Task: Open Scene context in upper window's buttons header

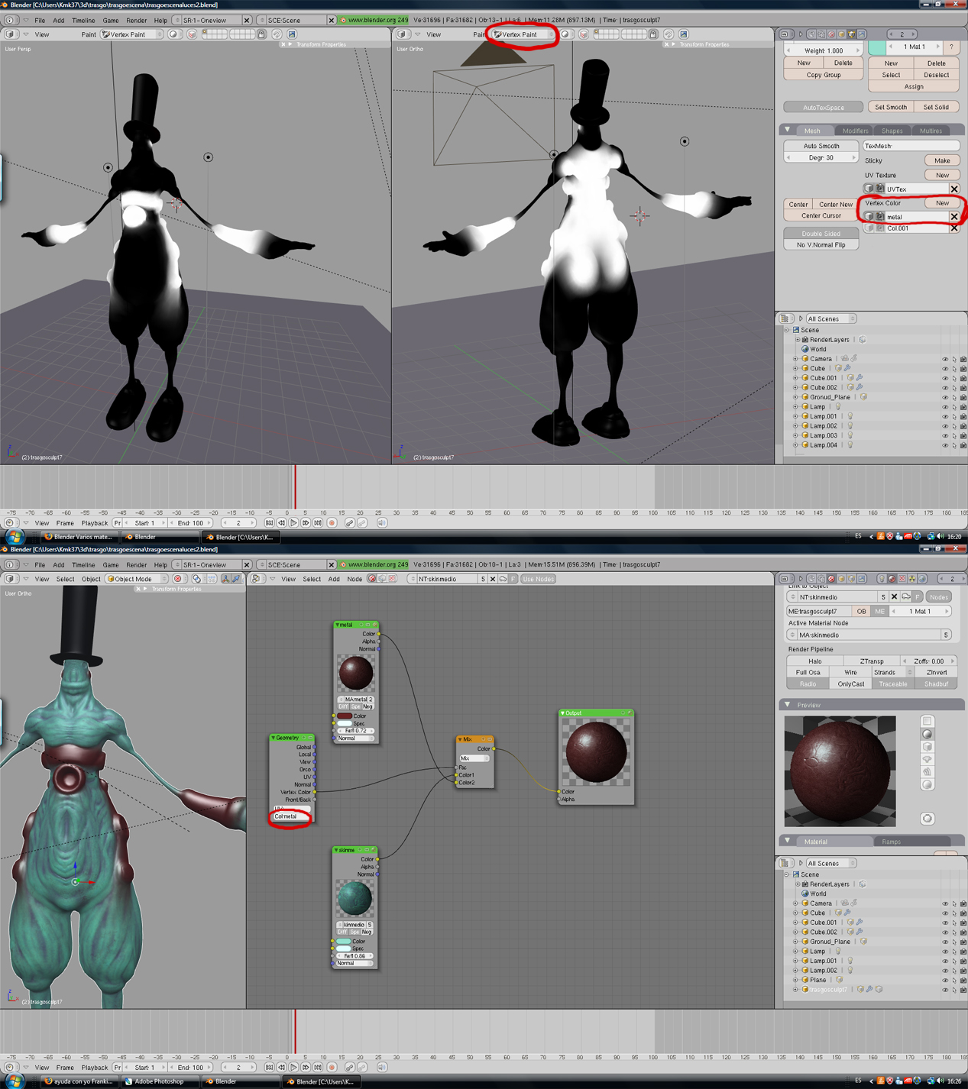Action: (862, 34)
